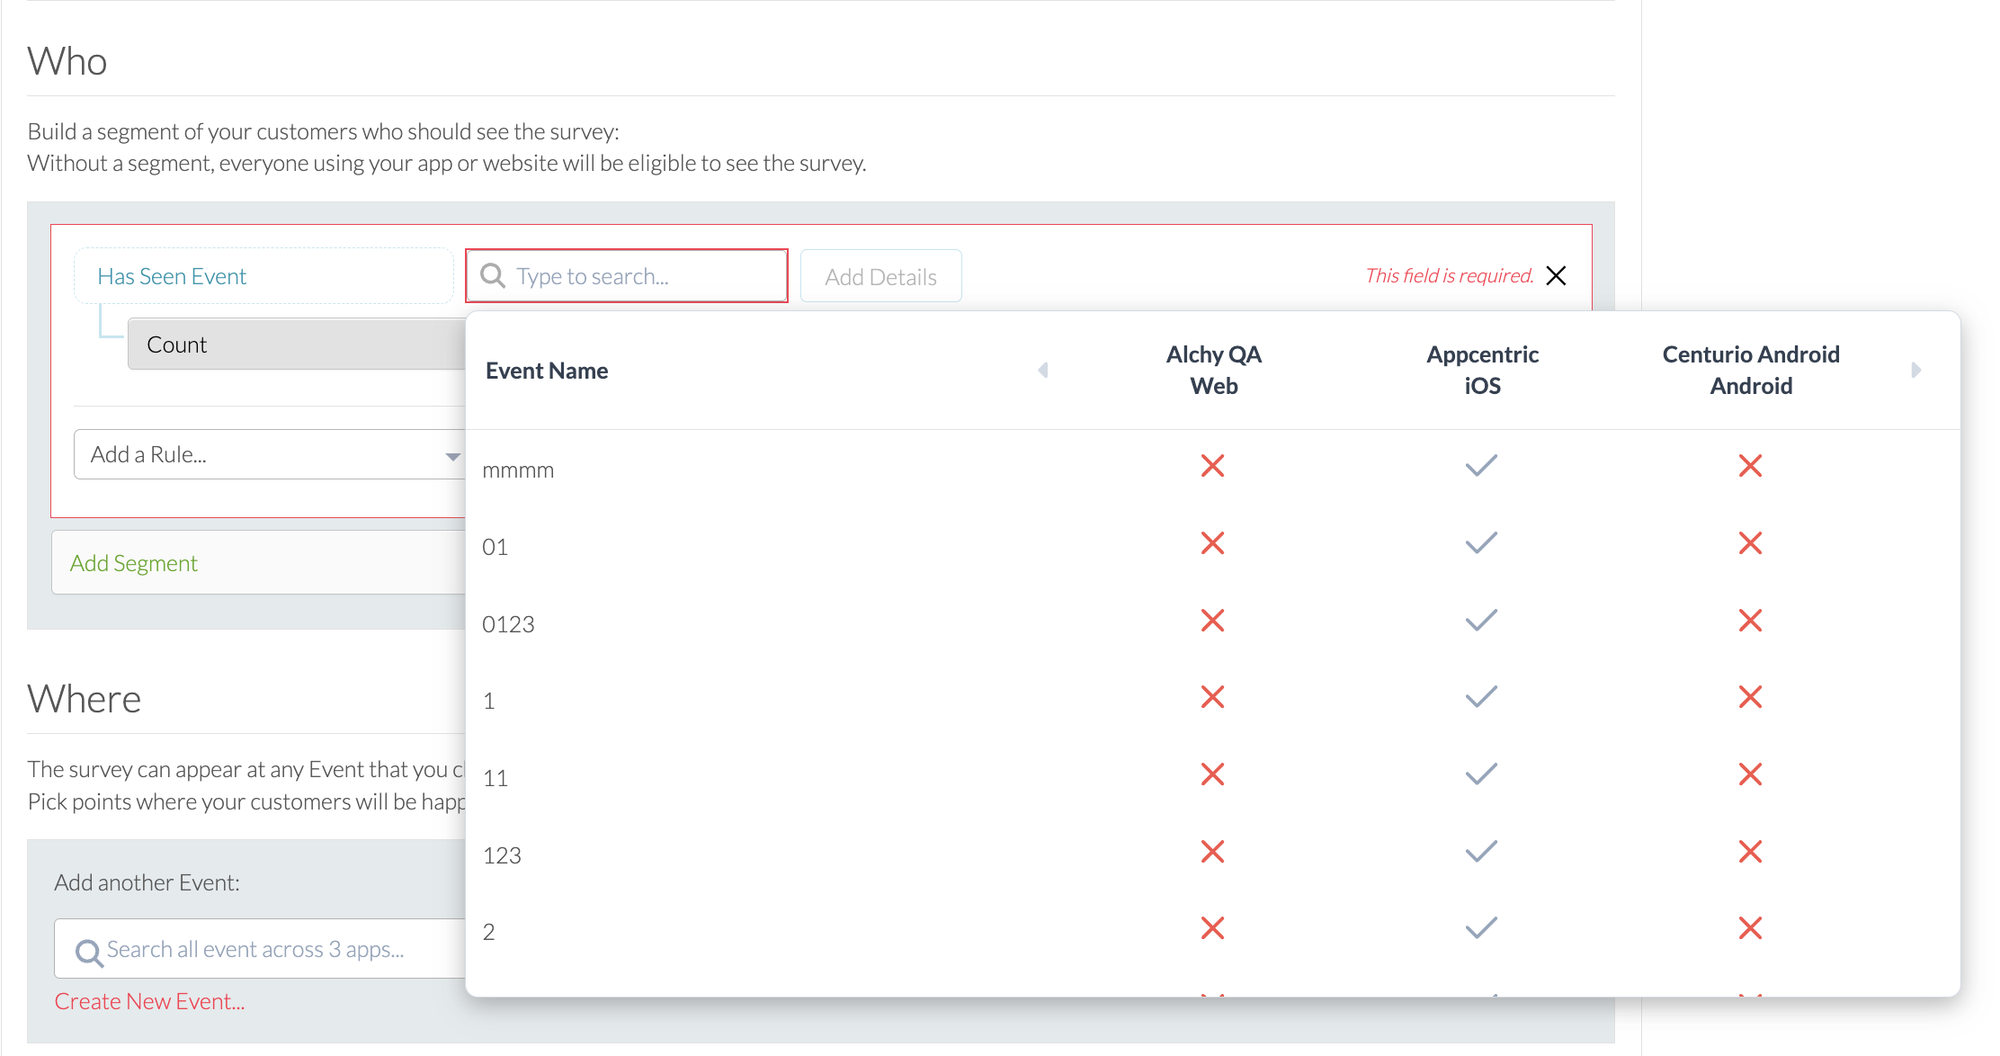Image resolution: width=2000 pixels, height=1056 pixels.
Task: Click the Add Segment button
Action: (x=134, y=563)
